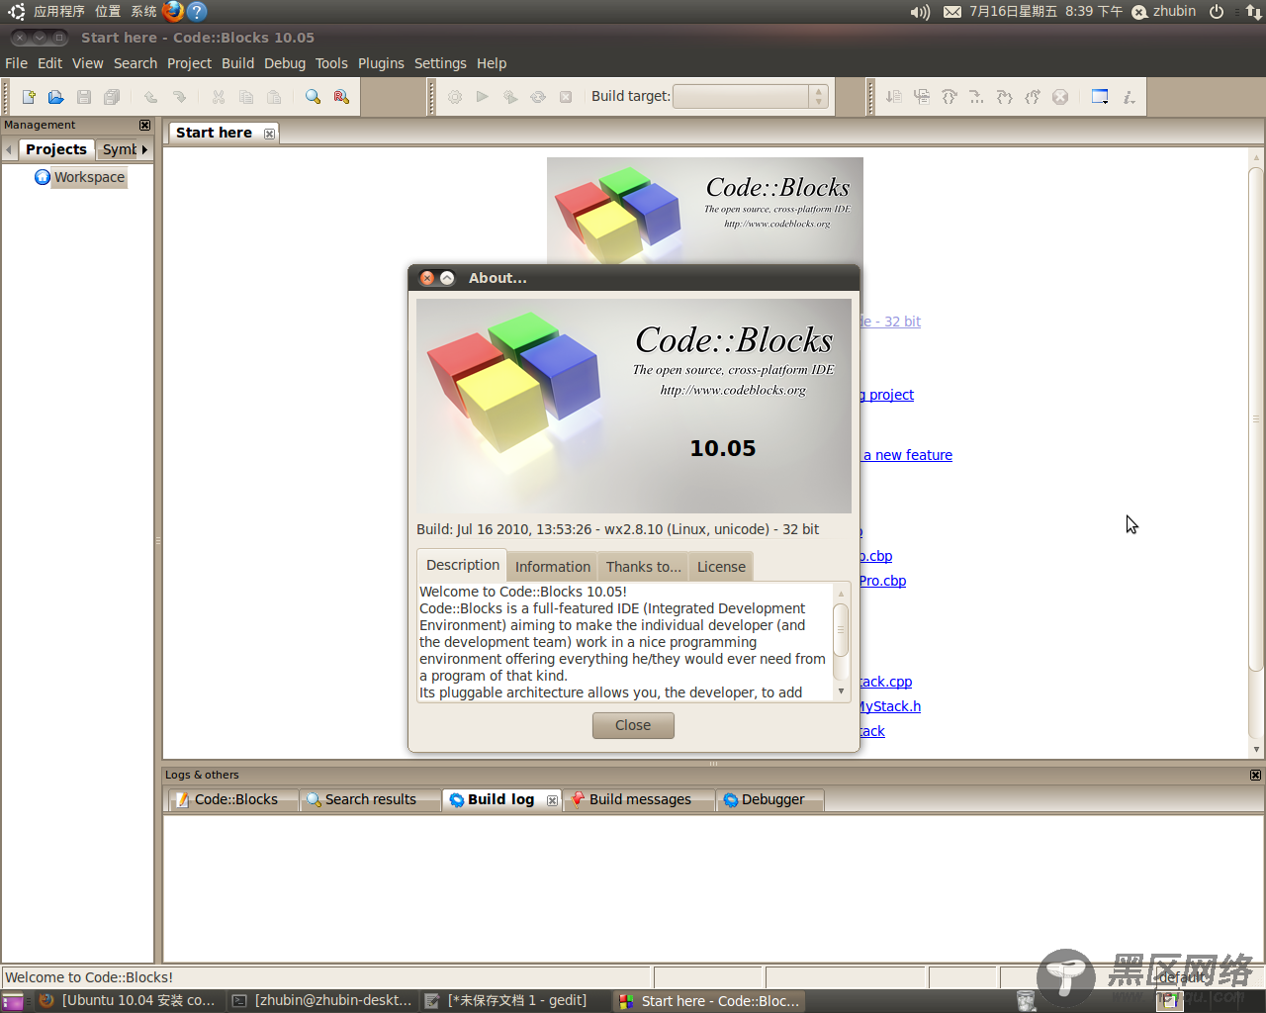Open Replace with red R magnifier icon
1266x1013 pixels.
(341, 97)
